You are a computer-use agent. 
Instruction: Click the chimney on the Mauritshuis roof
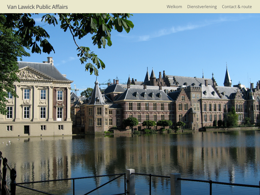click(50, 60)
